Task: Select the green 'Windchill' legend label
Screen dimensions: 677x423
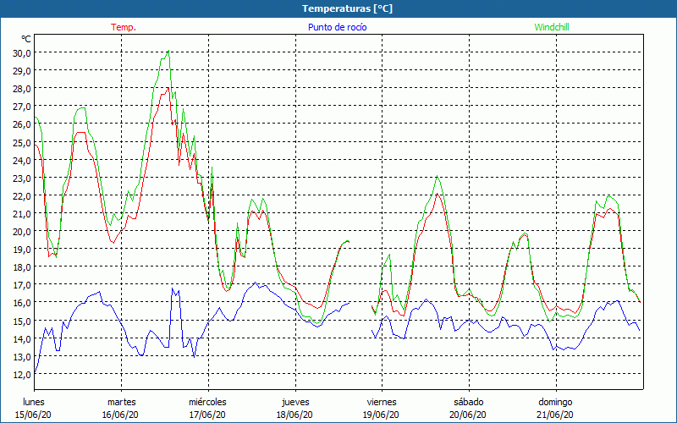Action: (x=552, y=27)
